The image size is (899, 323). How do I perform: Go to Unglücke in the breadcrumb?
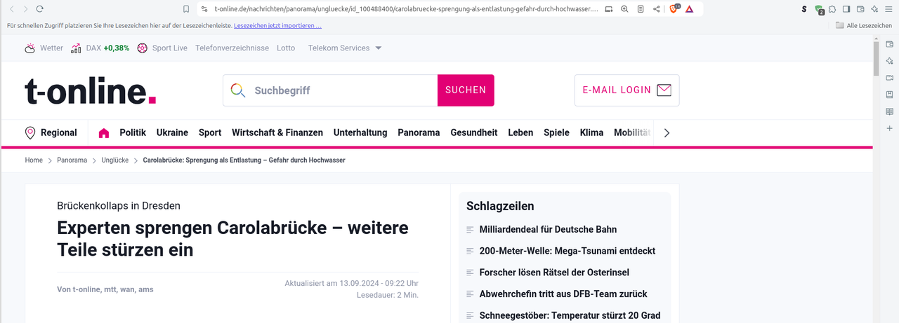(115, 160)
